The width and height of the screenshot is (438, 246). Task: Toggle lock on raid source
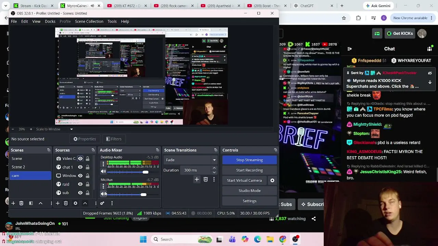tap(88, 184)
